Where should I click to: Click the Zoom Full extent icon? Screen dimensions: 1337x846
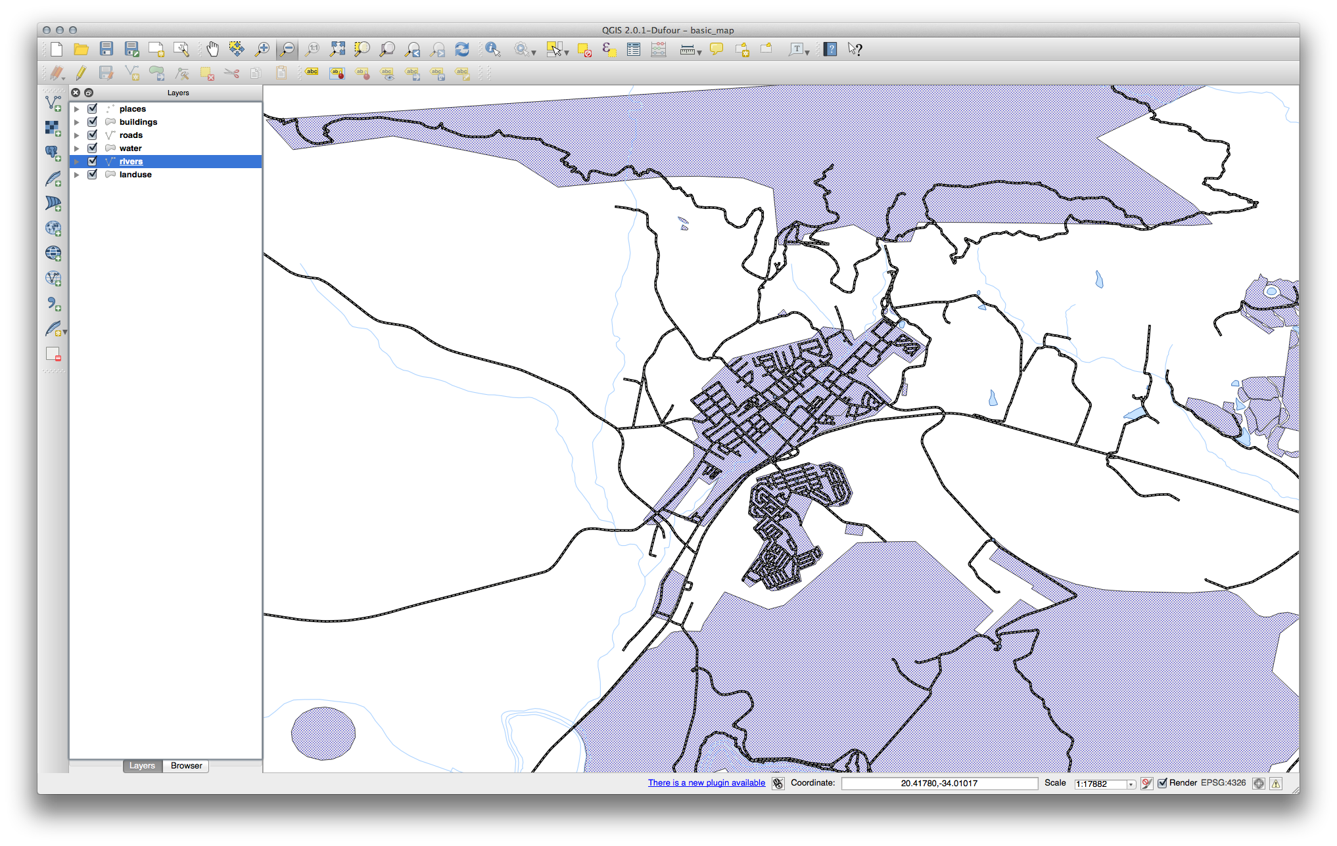click(337, 49)
